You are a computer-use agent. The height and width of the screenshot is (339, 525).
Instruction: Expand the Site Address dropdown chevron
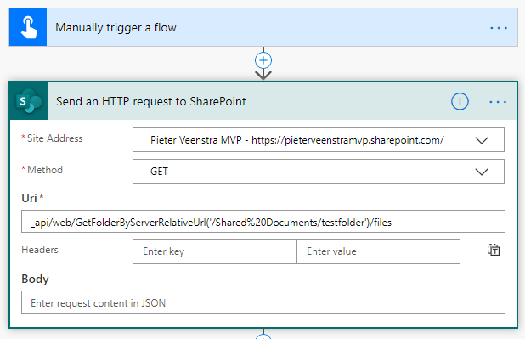point(482,140)
